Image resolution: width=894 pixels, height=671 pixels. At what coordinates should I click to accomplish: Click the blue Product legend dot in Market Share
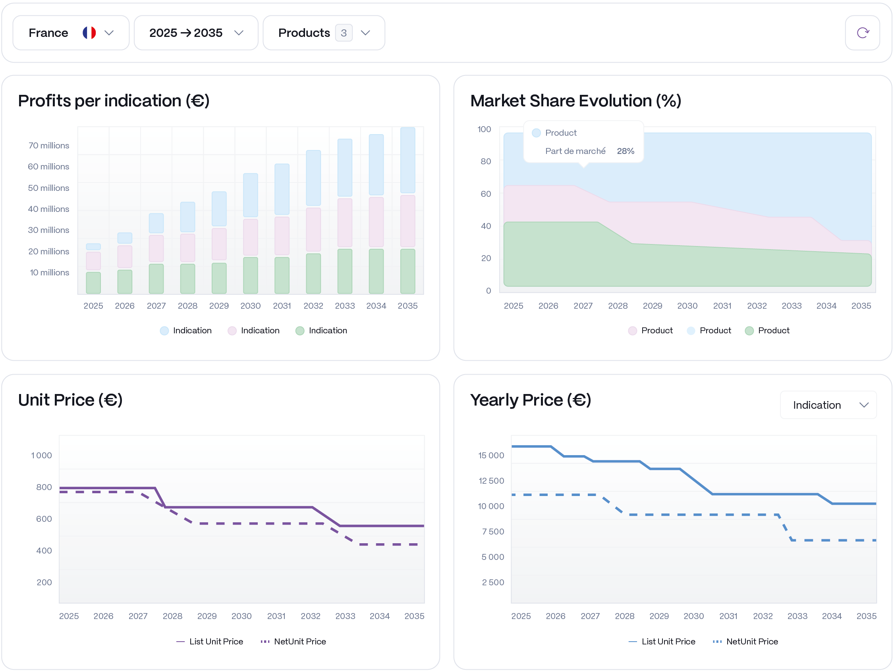691,330
